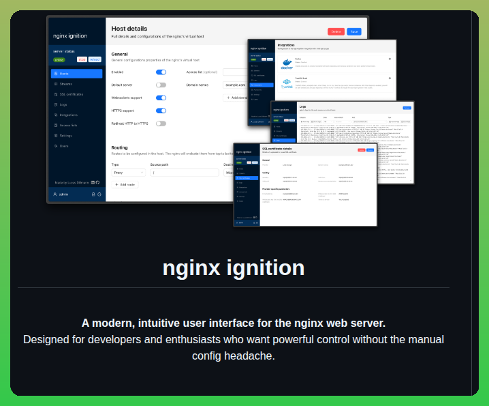Toggle the Websockets support switch

[161, 98]
